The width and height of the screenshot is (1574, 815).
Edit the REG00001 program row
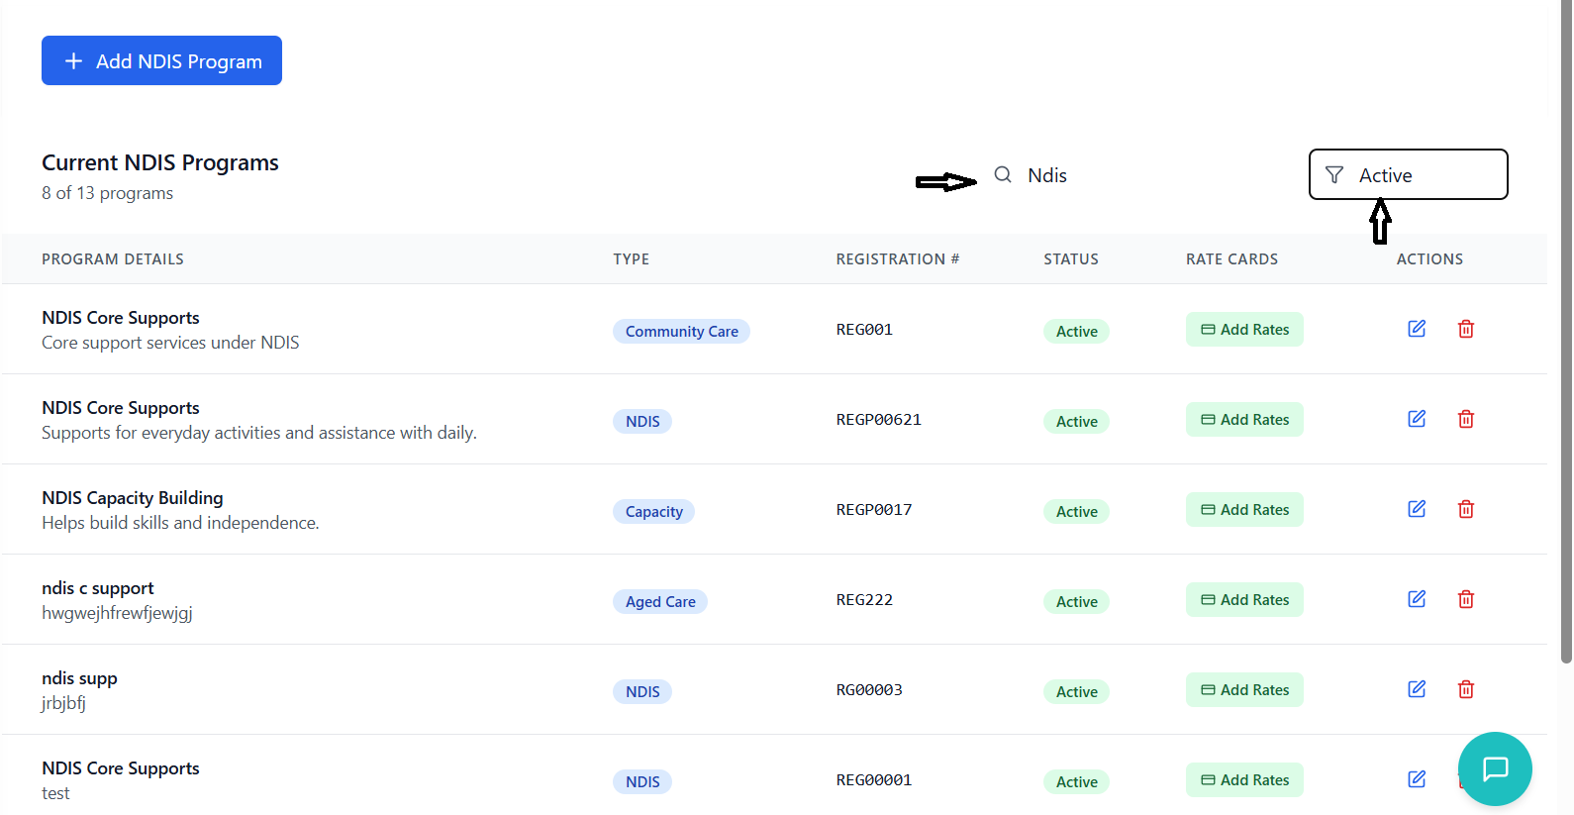point(1417,779)
